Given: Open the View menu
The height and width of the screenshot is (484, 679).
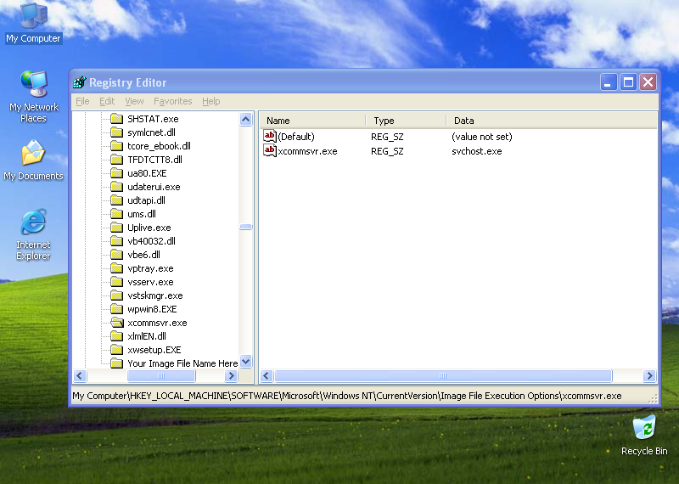Looking at the screenshot, I should 134,101.
